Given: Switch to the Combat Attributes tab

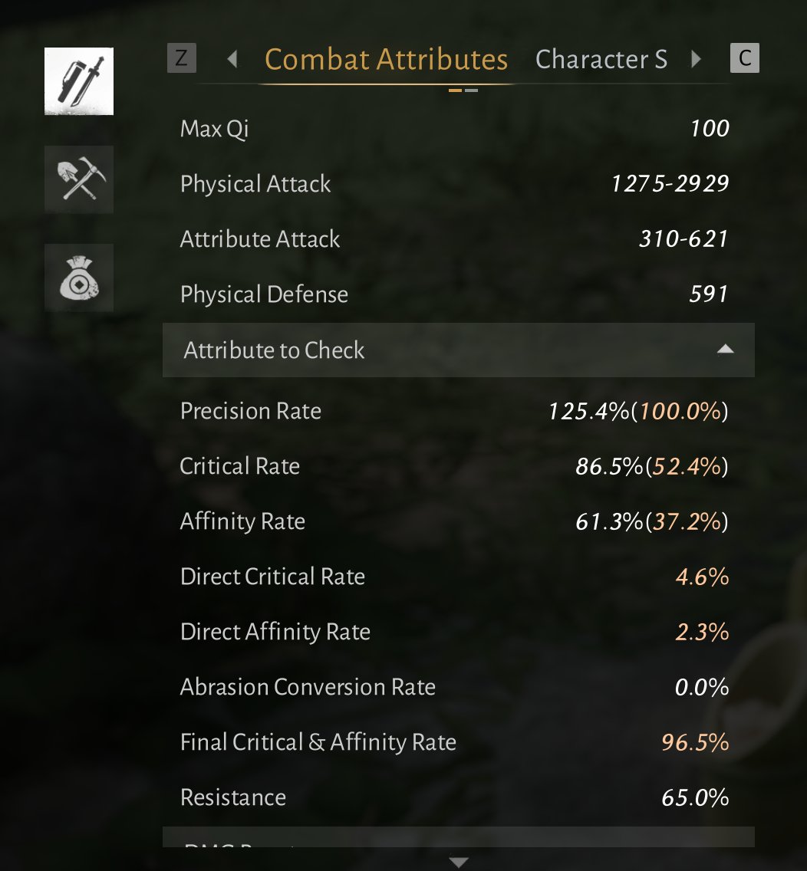Looking at the screenshot, I should tap(387, 60).
